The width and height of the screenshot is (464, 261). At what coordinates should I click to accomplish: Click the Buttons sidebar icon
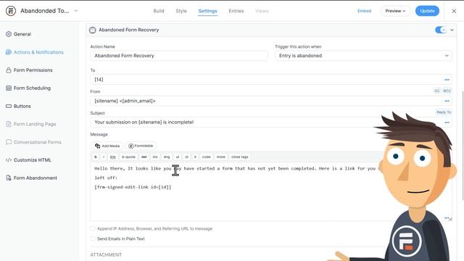[x=9, y=106]
